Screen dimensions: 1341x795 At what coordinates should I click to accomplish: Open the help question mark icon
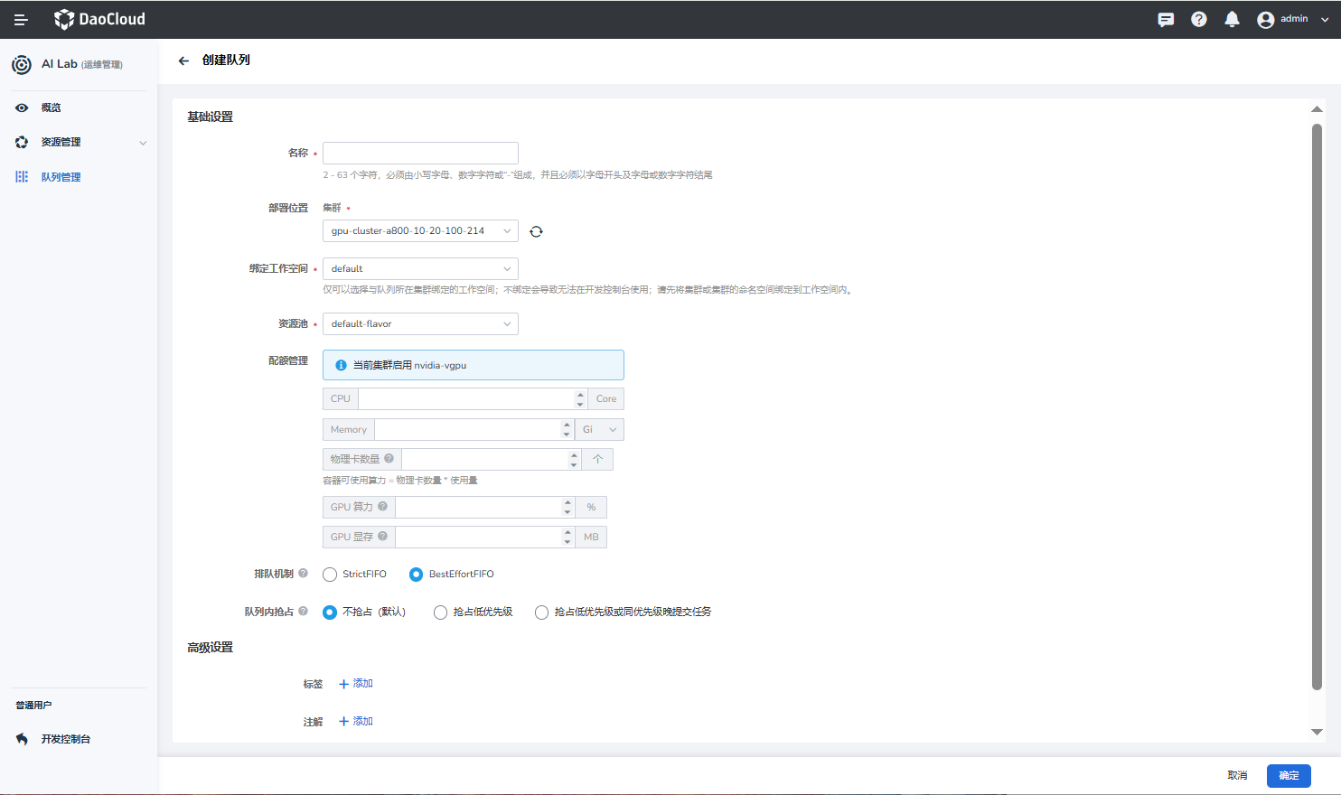point(1198,19)
